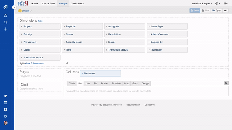
Task: Click the Save report button
Action: [x=195, y=10]
